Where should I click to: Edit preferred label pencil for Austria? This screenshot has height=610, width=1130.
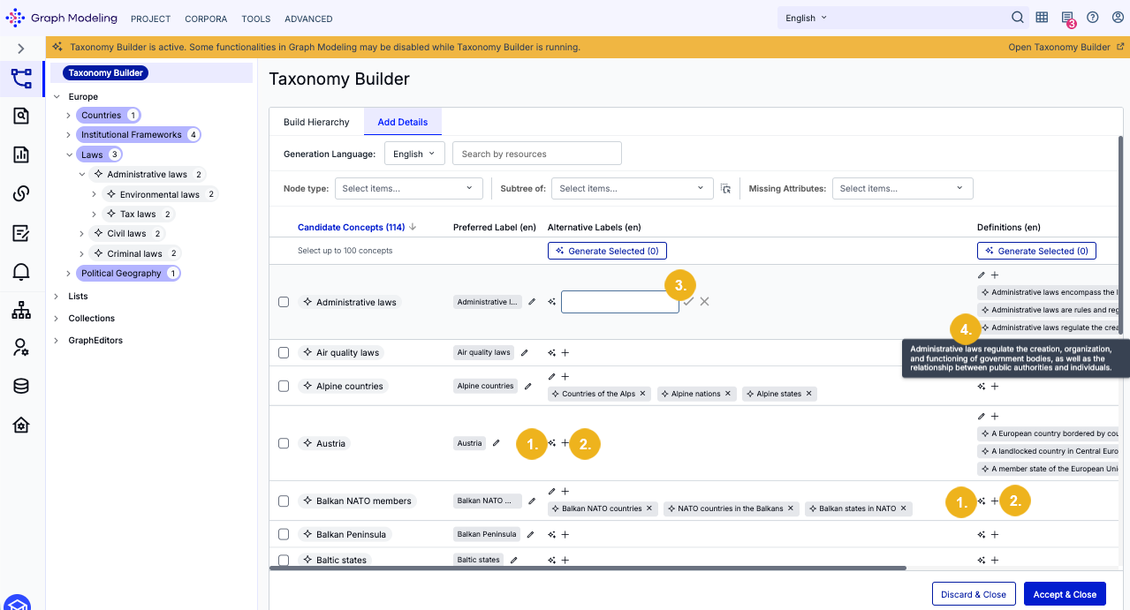pyautogui.click(x=497, y=443)
